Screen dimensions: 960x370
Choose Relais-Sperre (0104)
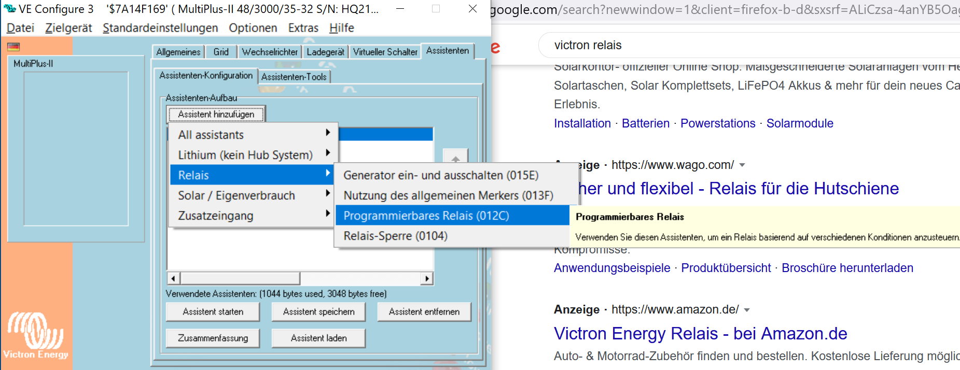coord(452,236)
